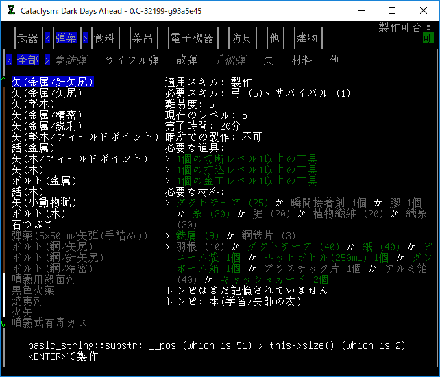
Task: Click the scroll-up caret above recipe list
Action: [4, 81]
